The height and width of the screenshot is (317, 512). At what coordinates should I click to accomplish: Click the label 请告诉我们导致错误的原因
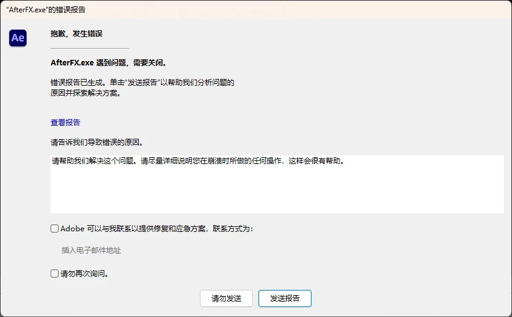97,142
